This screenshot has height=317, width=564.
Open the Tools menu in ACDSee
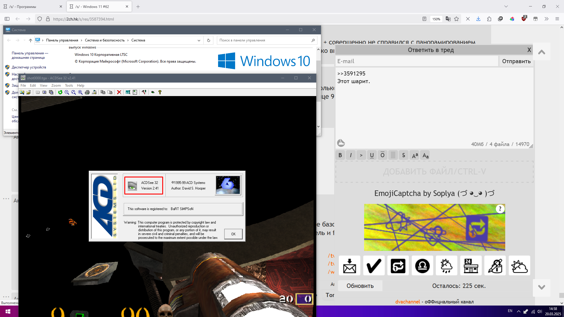click(69, 85)
